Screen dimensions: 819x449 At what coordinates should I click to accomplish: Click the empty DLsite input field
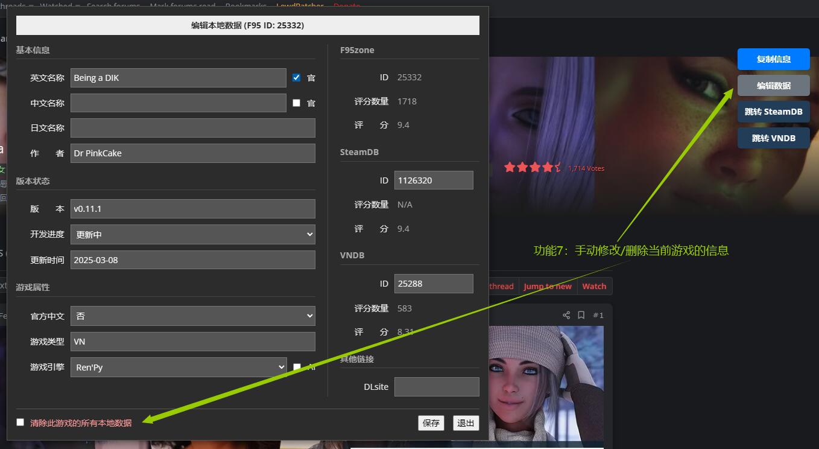click(437, 387)
